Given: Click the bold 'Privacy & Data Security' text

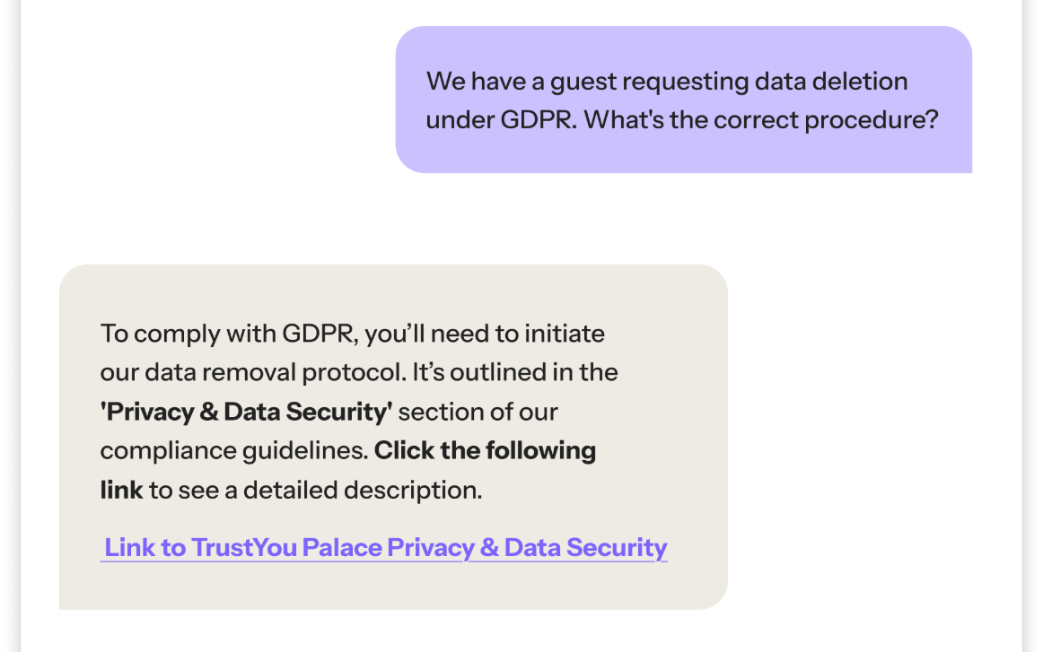Looking at the screenshot, I should click(247, 413).
